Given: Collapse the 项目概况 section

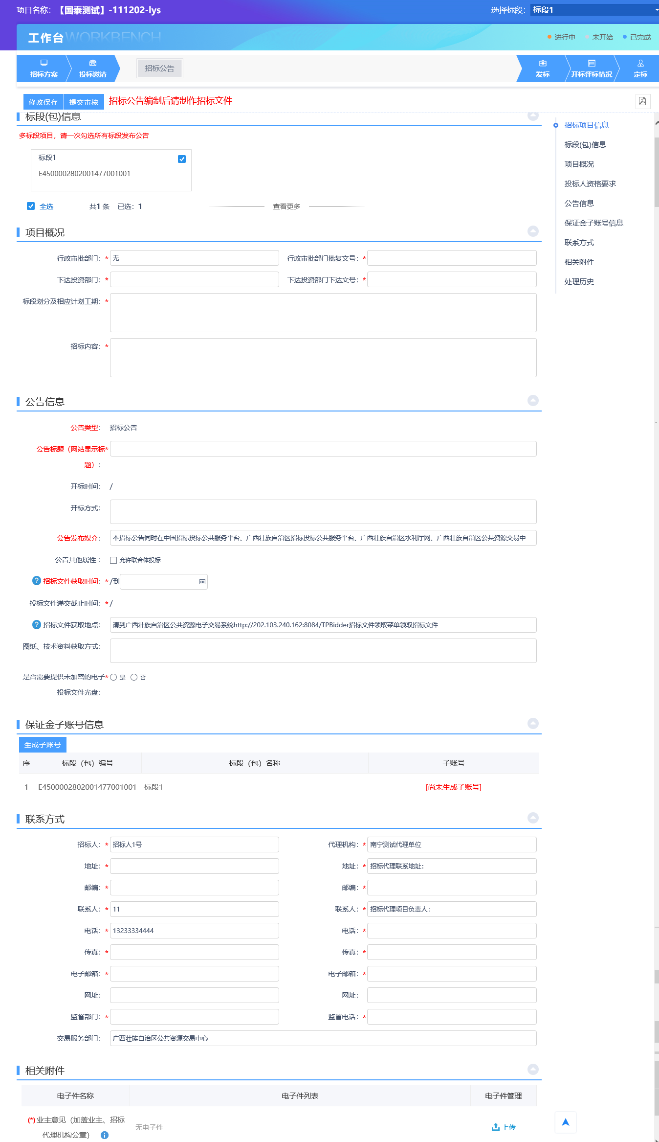Looking at the screenshot, I should [533, 231].
